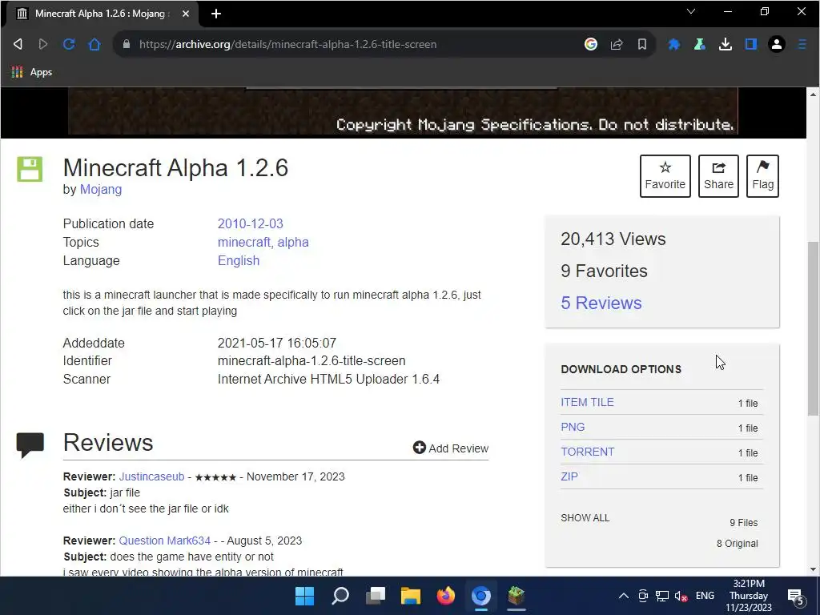Click the 20,413 Views text
This screenshot has width=820, height=615.
click(x=613, y=239)
